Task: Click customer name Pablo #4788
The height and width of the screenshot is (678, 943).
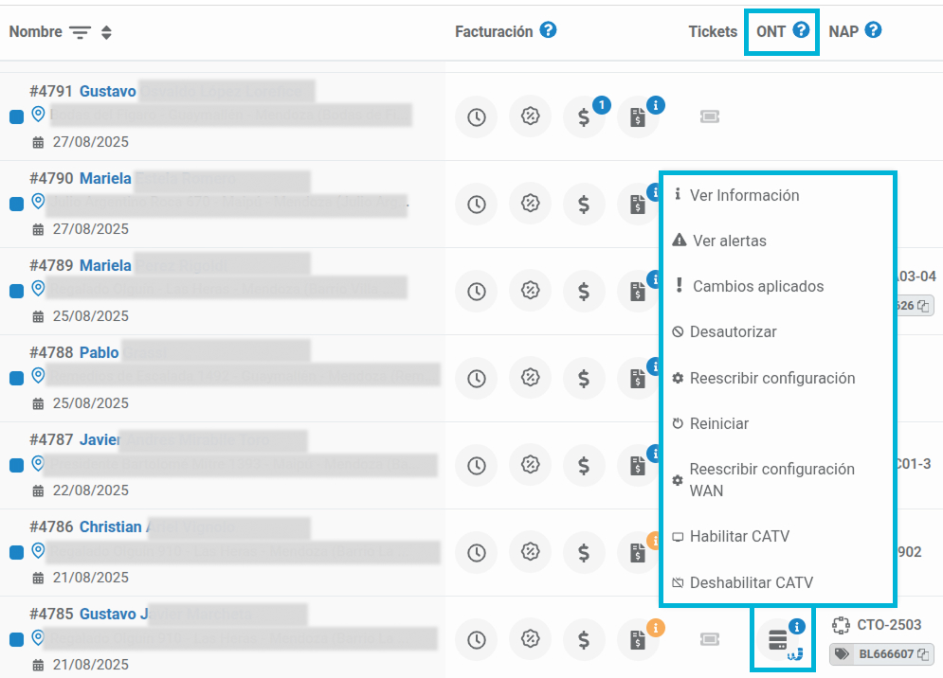Action: 100,352
